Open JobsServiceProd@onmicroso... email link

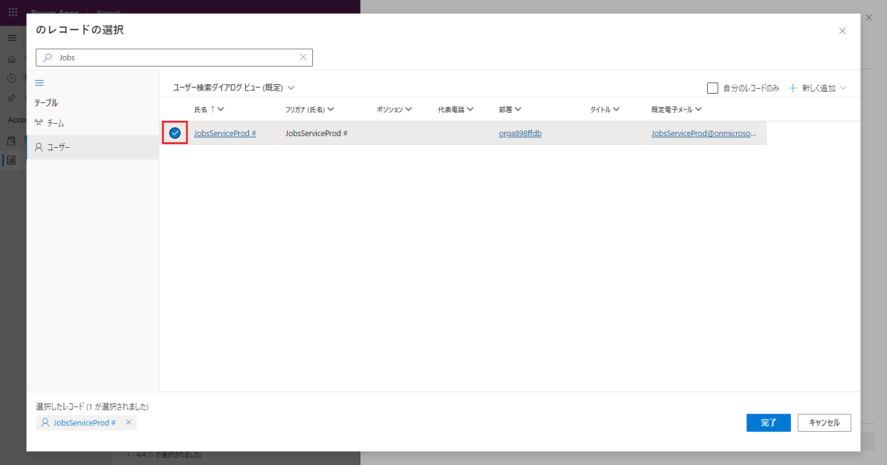(x=704, y=133)
